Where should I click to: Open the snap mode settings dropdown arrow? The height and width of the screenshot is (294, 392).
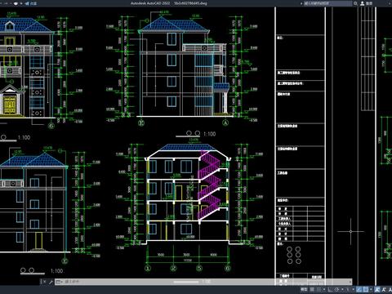pyautogui.click(x=324, y=289)
